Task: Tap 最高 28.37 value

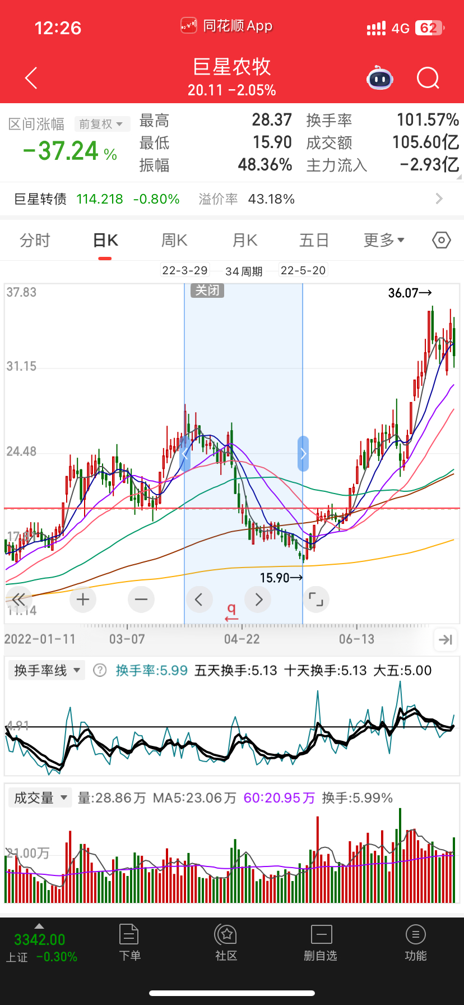Action: coord(272,120)
